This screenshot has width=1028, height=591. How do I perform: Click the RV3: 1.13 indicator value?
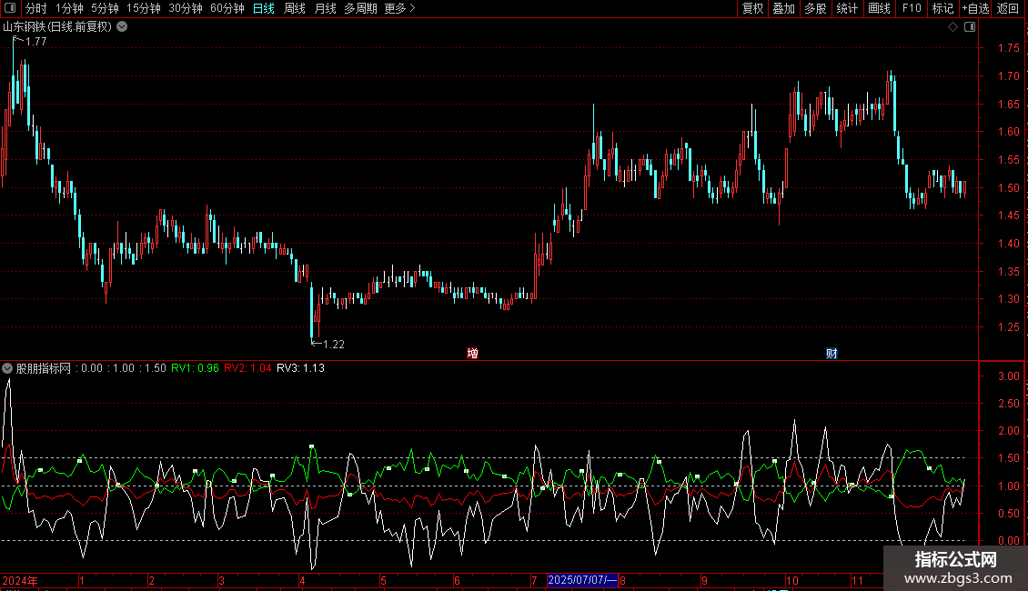tap(300, 368)
